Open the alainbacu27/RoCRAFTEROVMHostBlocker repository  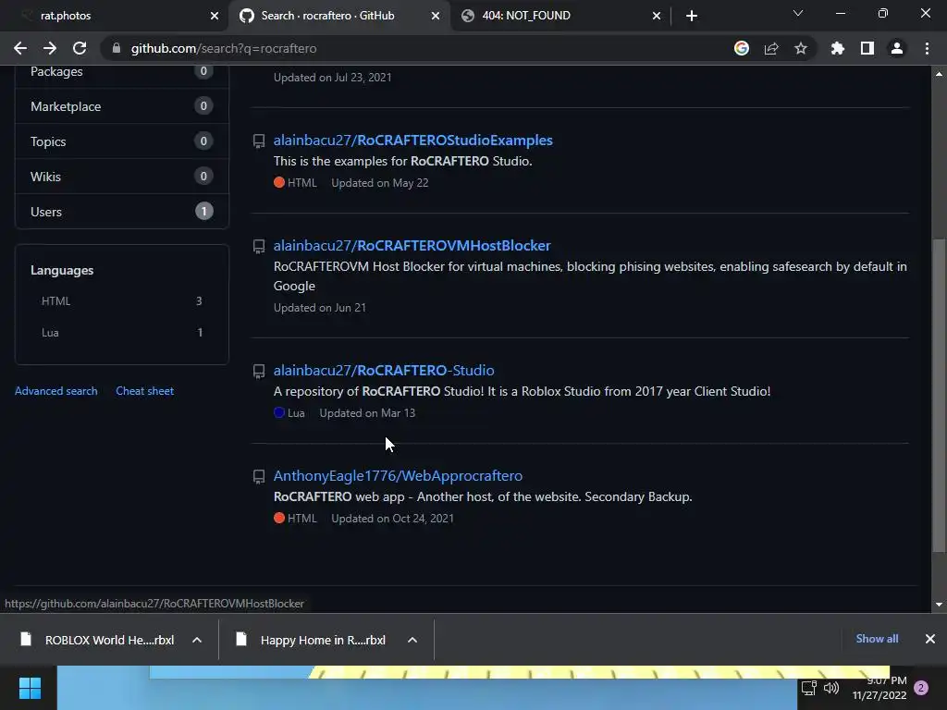(412, 246)
